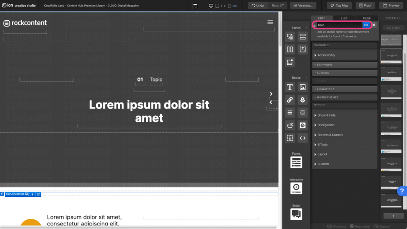Open the Versions... dialog

pos(303,6)
